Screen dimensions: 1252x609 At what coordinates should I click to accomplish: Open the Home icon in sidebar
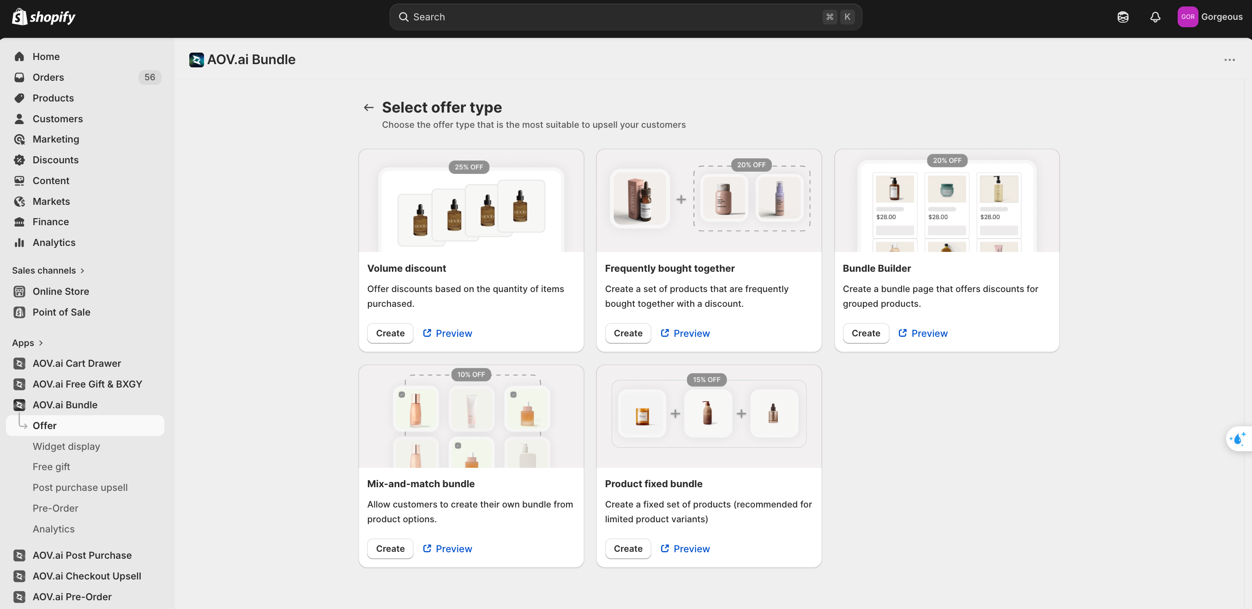coord(19,57)
